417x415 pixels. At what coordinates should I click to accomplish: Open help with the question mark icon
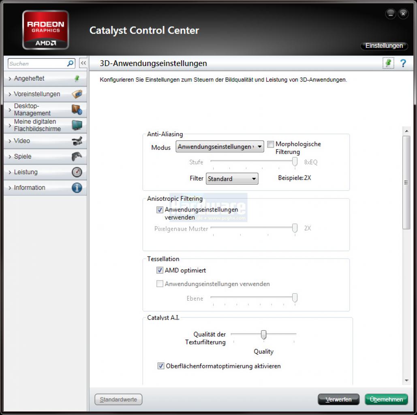(403, 63)
